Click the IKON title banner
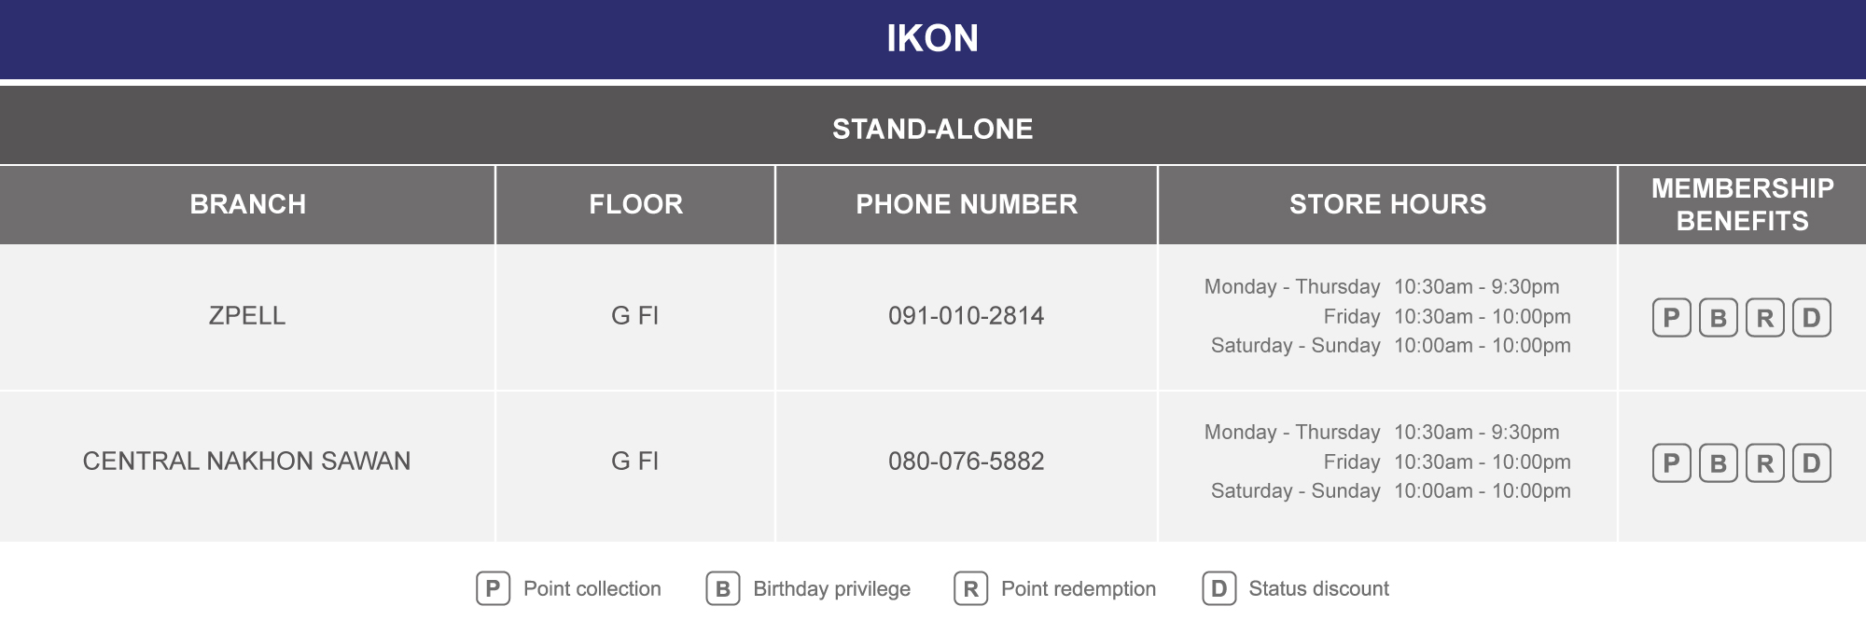 933,39
